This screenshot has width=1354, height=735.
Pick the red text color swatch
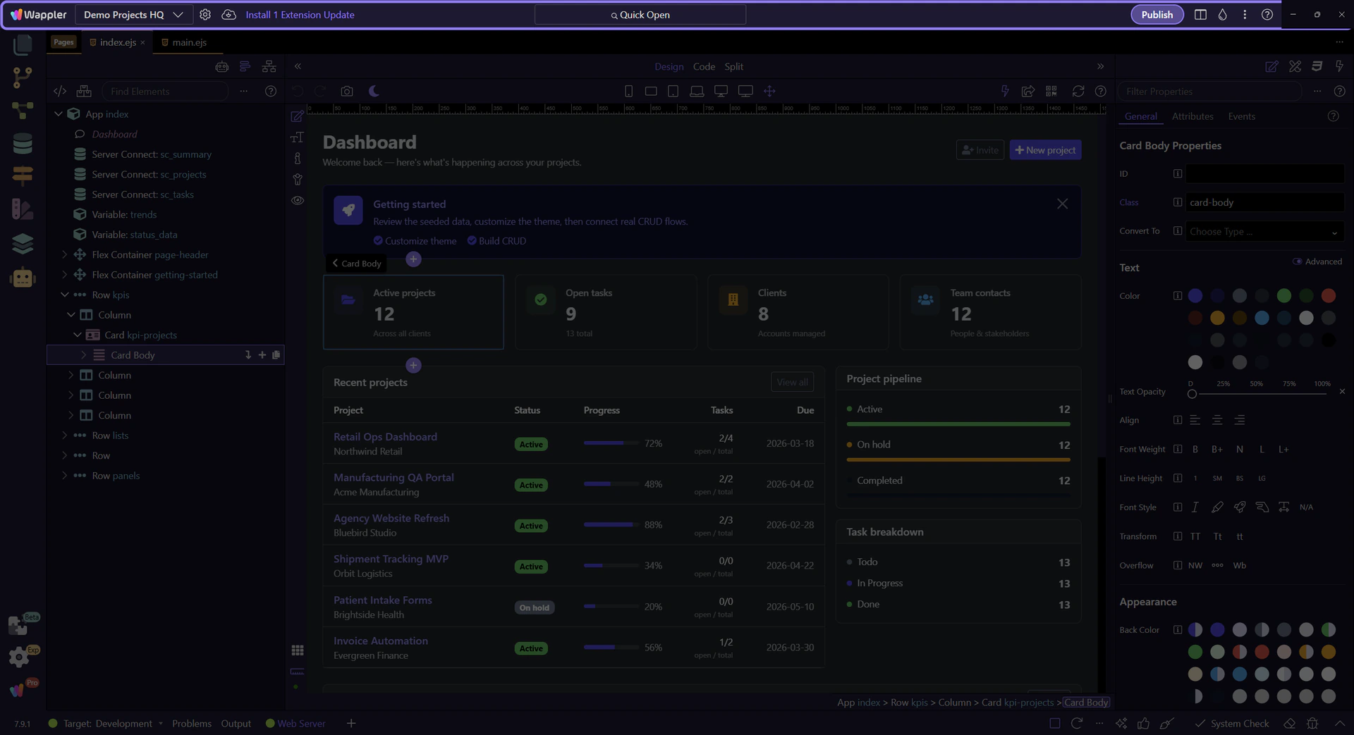point(1328,296)
